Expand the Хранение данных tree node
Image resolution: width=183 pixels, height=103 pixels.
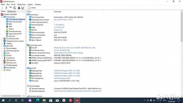[x=2, y=51]
